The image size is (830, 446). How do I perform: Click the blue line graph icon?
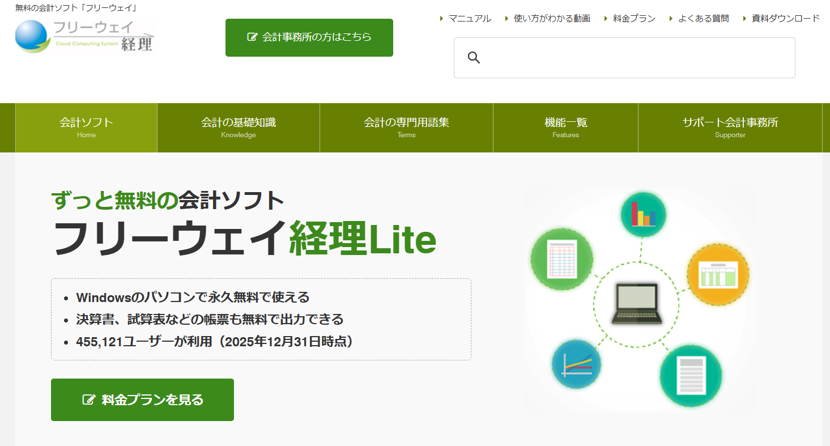point(576,364)
